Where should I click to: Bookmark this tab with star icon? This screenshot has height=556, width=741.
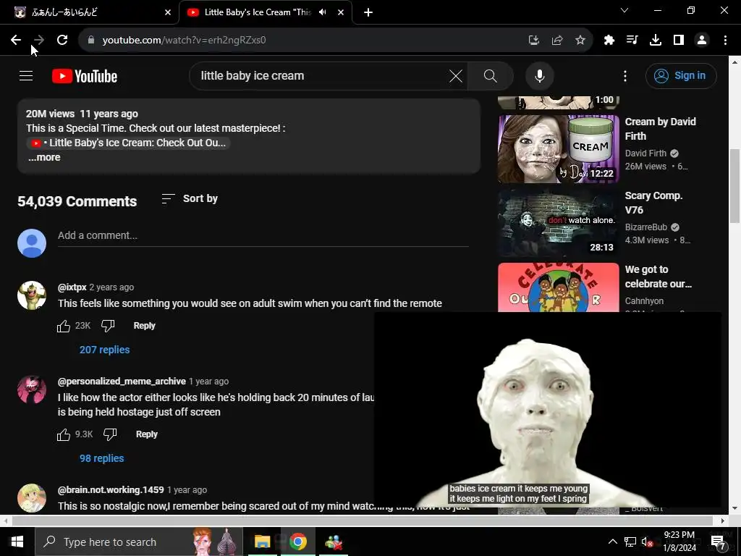(x=580, y=41)
